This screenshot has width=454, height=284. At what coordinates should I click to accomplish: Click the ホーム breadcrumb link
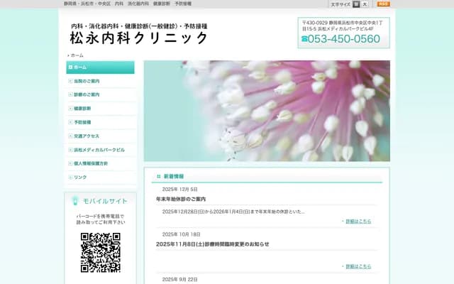77,55
